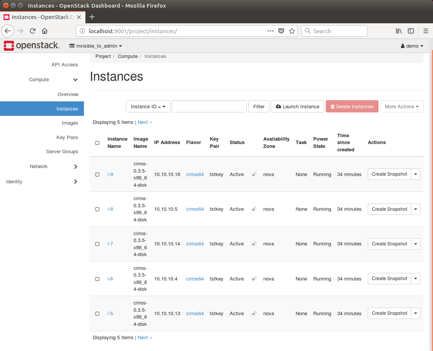Viewport: 433px width, 351px height.
Task: Reload the page with the refresh icon
Action: (x=32, y=31)
